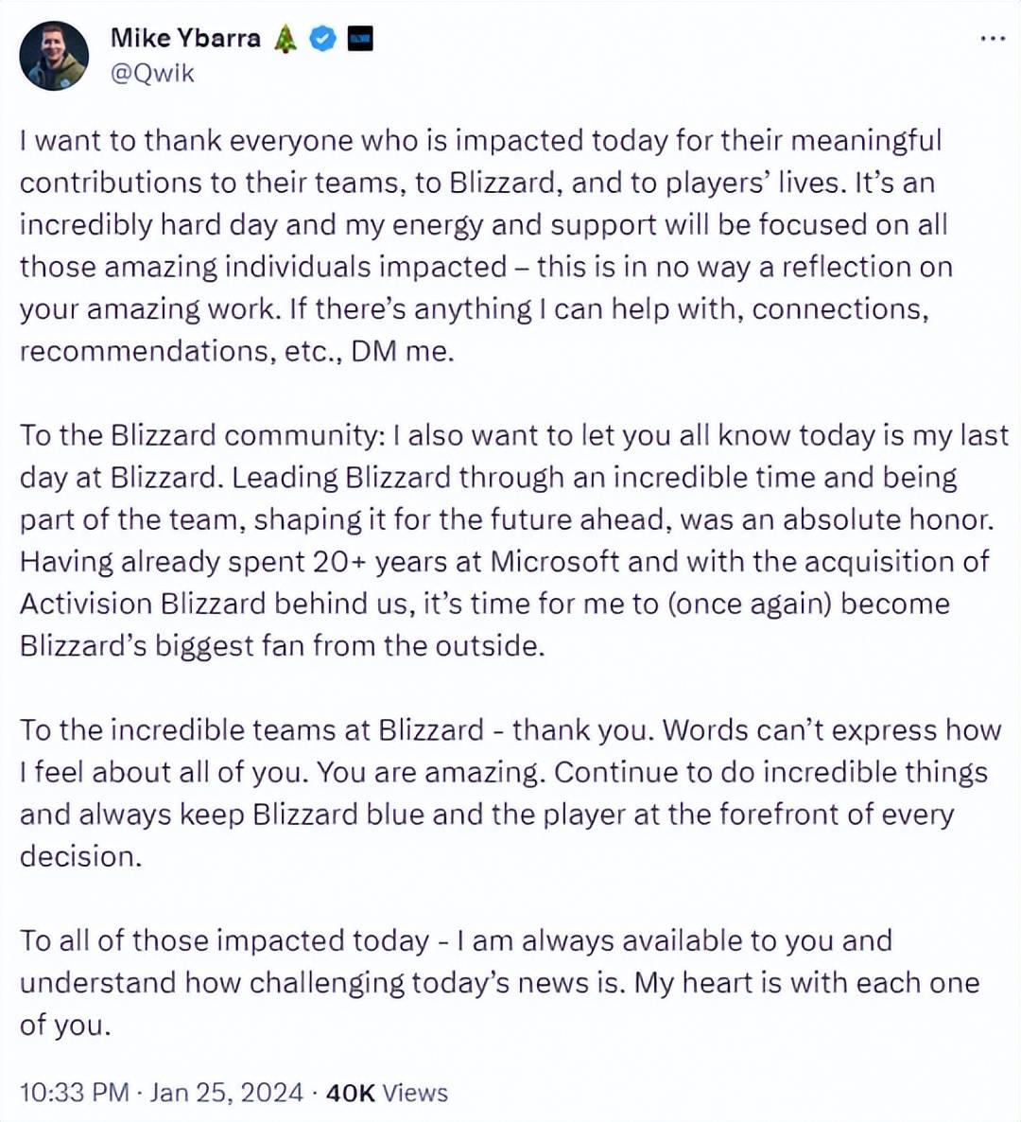Click the word "Microsoft" in the tweet
The width and height of the screenshot is (1021, 1122).
pyautogui.click(x=555, y=562)
